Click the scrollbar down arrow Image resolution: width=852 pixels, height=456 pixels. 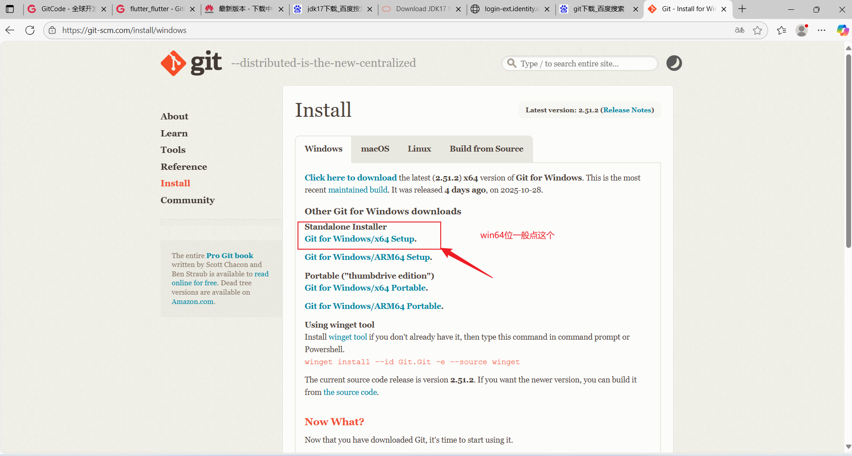click(848, 447)
